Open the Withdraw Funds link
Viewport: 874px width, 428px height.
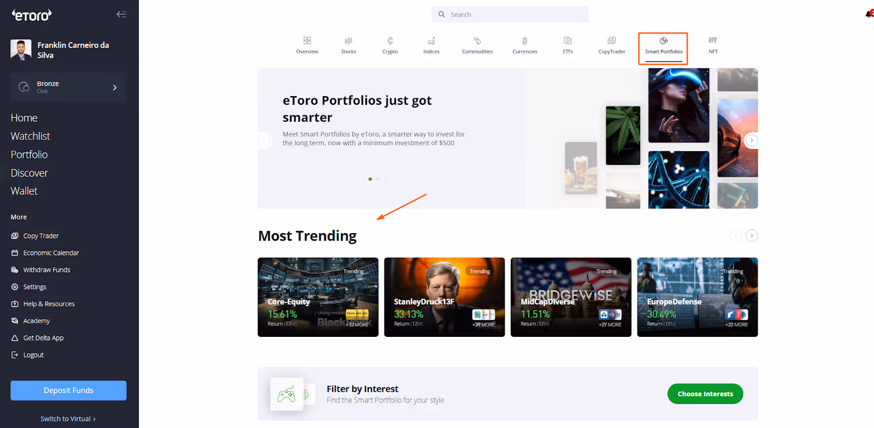(47, 270)
